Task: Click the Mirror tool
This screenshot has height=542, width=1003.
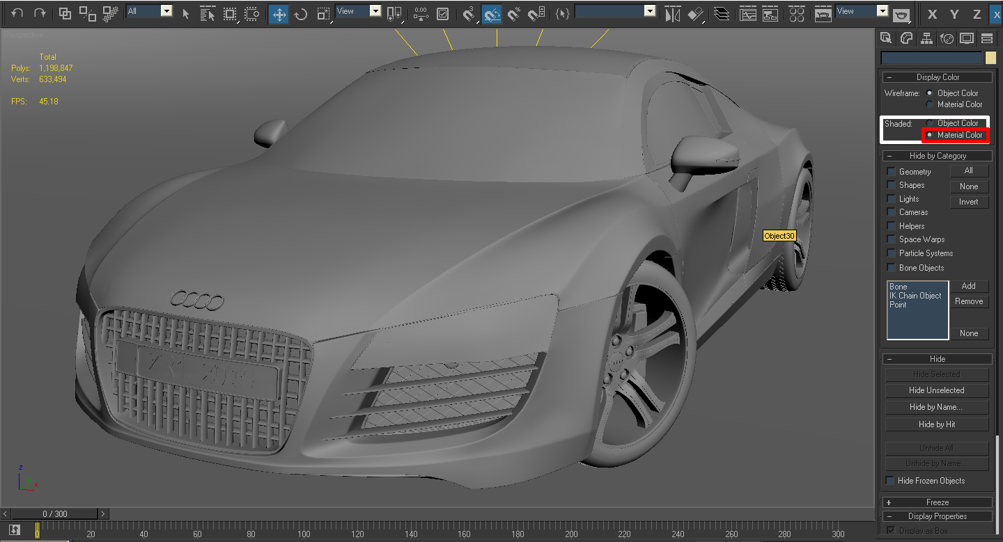Action: [672, 13]
